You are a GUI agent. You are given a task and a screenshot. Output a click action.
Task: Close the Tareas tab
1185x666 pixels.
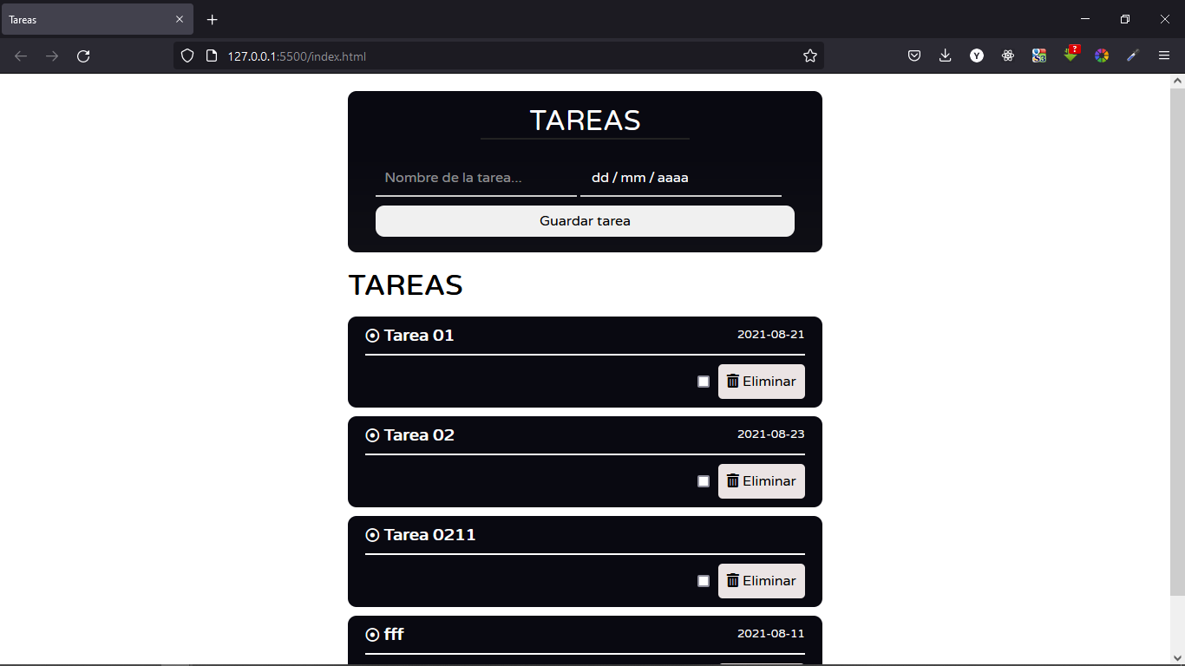tap(180, 19)
